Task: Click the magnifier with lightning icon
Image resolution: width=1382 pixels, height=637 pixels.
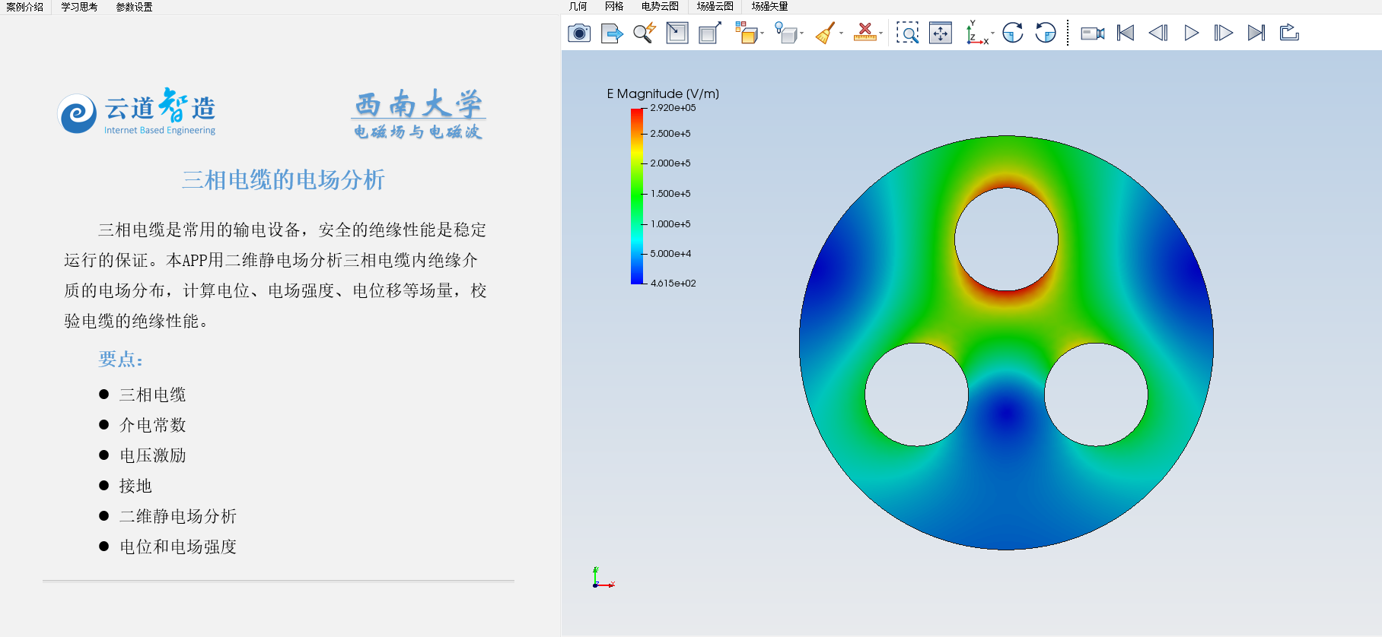Action: click(645, 33)
